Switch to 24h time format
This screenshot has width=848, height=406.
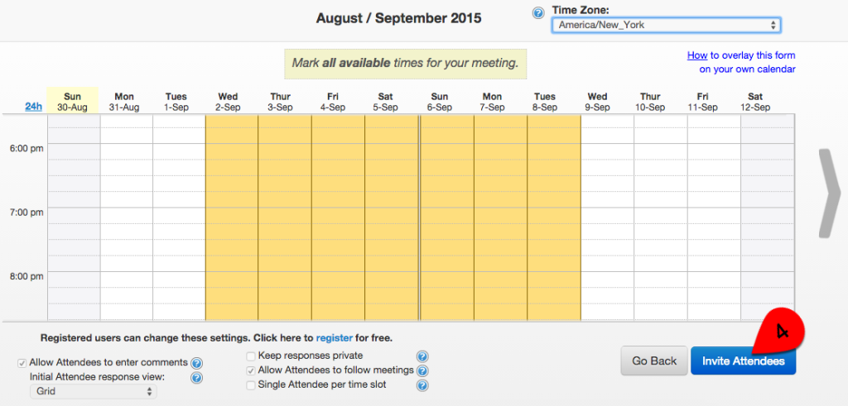click(33, 107)
